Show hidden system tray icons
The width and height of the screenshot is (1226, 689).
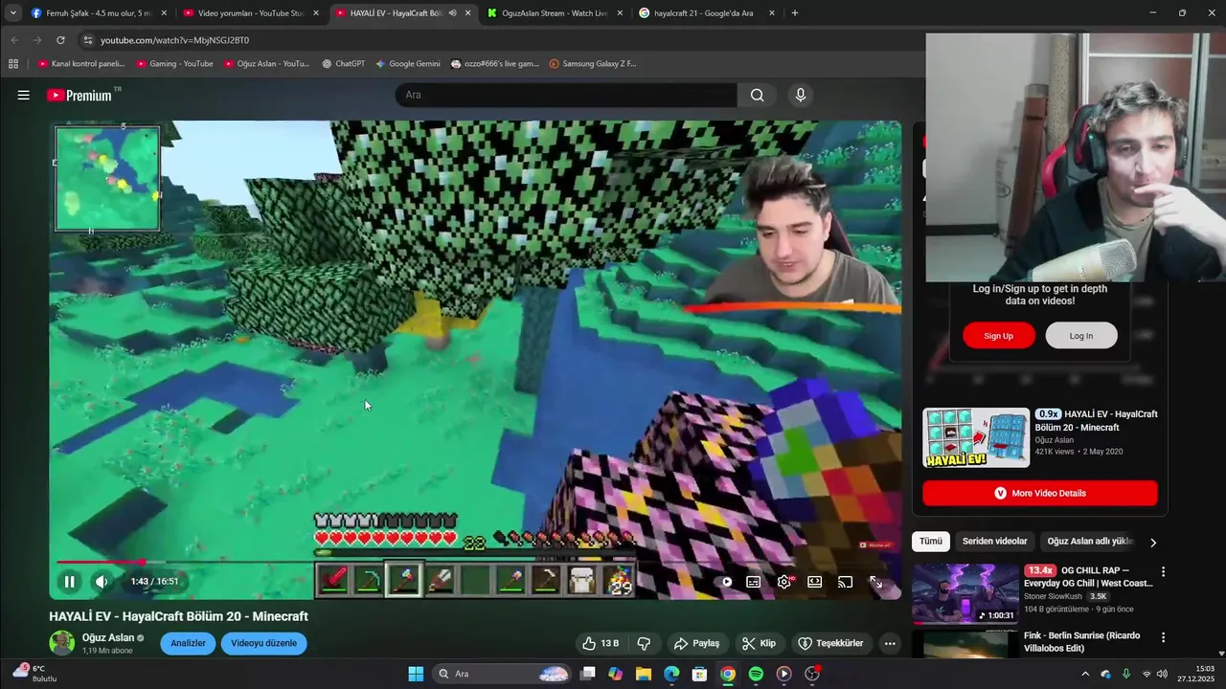1085,674
